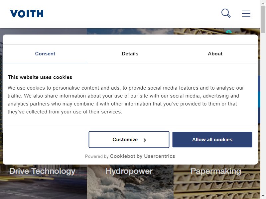Open Cookiebot by Usercentrics link
266x199 pixels.
tap(143, 156)
